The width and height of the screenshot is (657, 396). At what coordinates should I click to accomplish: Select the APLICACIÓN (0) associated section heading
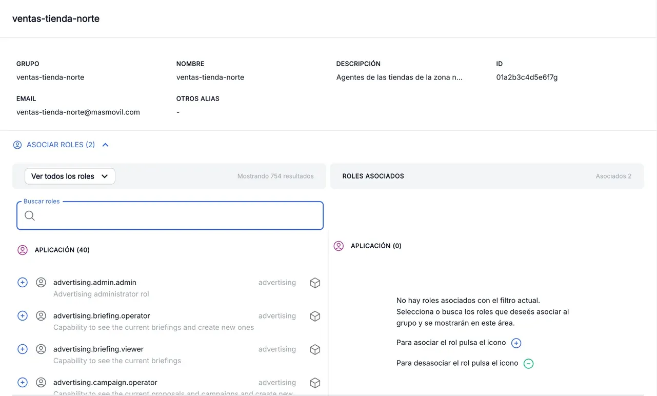(376, 246)
